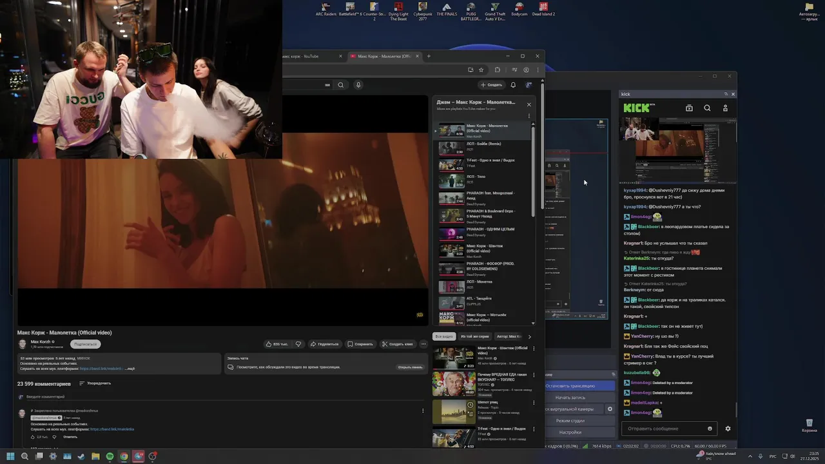Image resolution: width=825 pixels, height=464 pixels.
Task: Save video with Сохранить button
Action: click(x=360, y=344)
